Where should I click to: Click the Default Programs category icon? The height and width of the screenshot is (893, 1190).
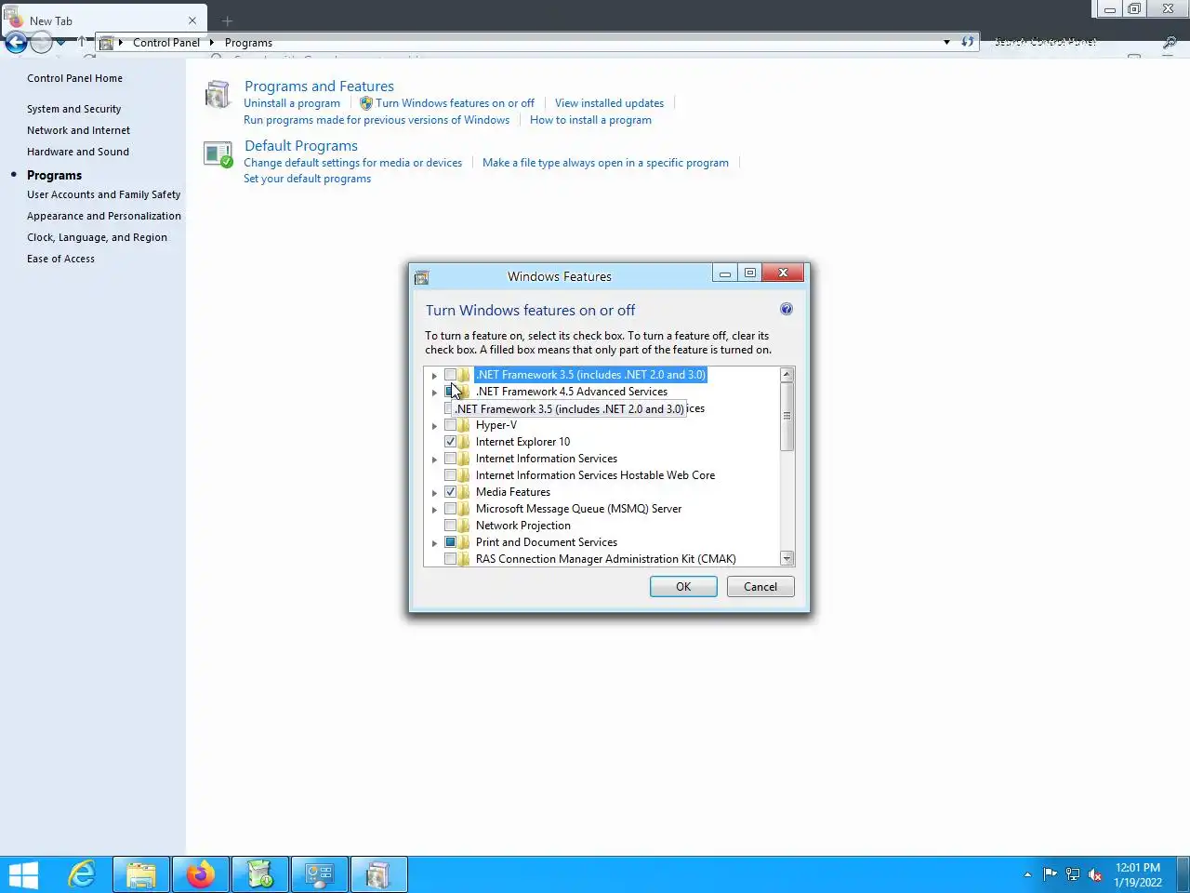click(218, 154)
